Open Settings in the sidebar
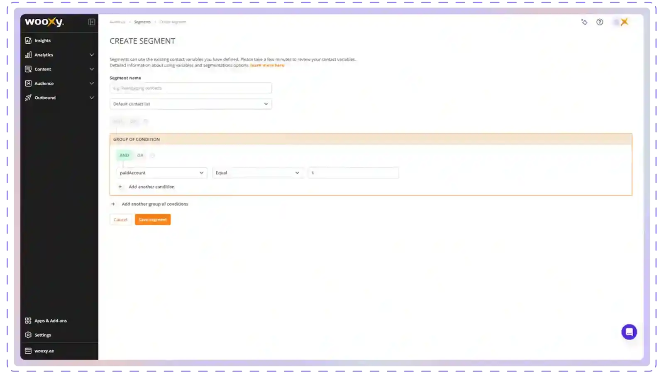Image resolution: width=664 pixels, height=374 pixels. coord(42,335)
